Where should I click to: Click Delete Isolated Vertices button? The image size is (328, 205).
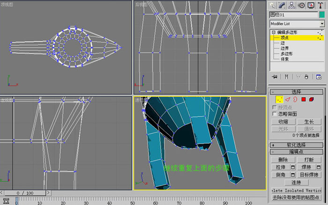[x=296, y=190]
